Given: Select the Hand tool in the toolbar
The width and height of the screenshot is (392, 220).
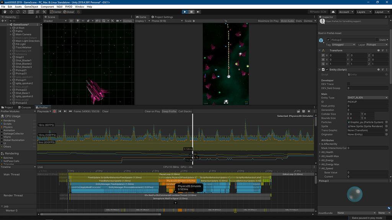Looking at the screenshot, I should (x=5, y=11).
